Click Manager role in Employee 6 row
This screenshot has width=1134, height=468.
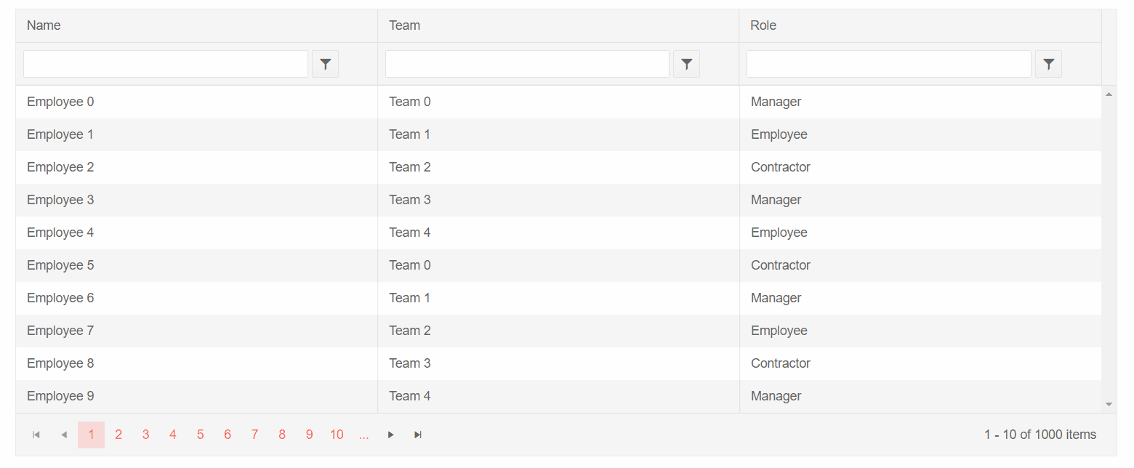[x=920, y=298]
